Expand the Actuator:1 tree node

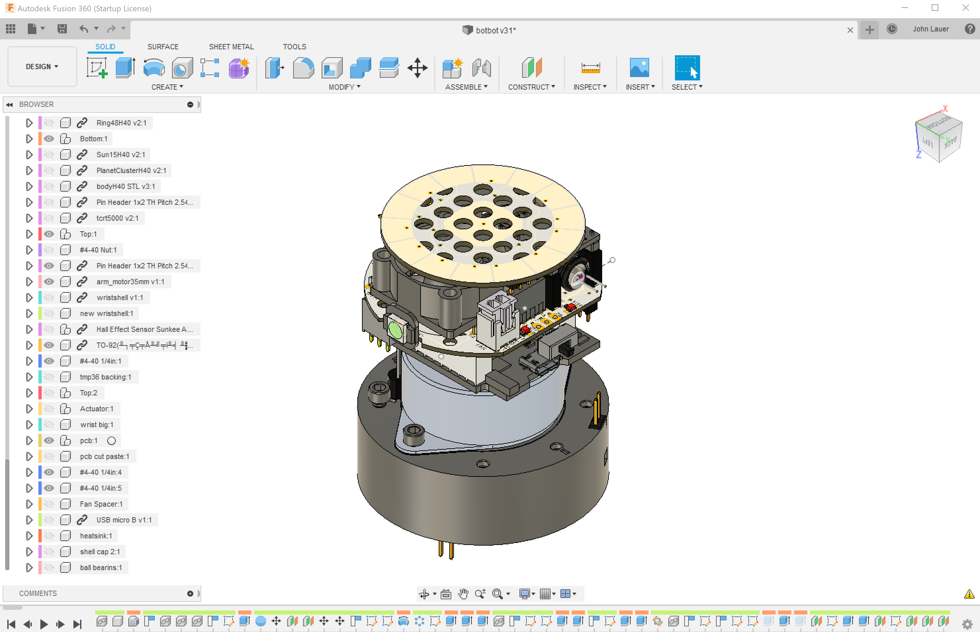pos(29,409)
